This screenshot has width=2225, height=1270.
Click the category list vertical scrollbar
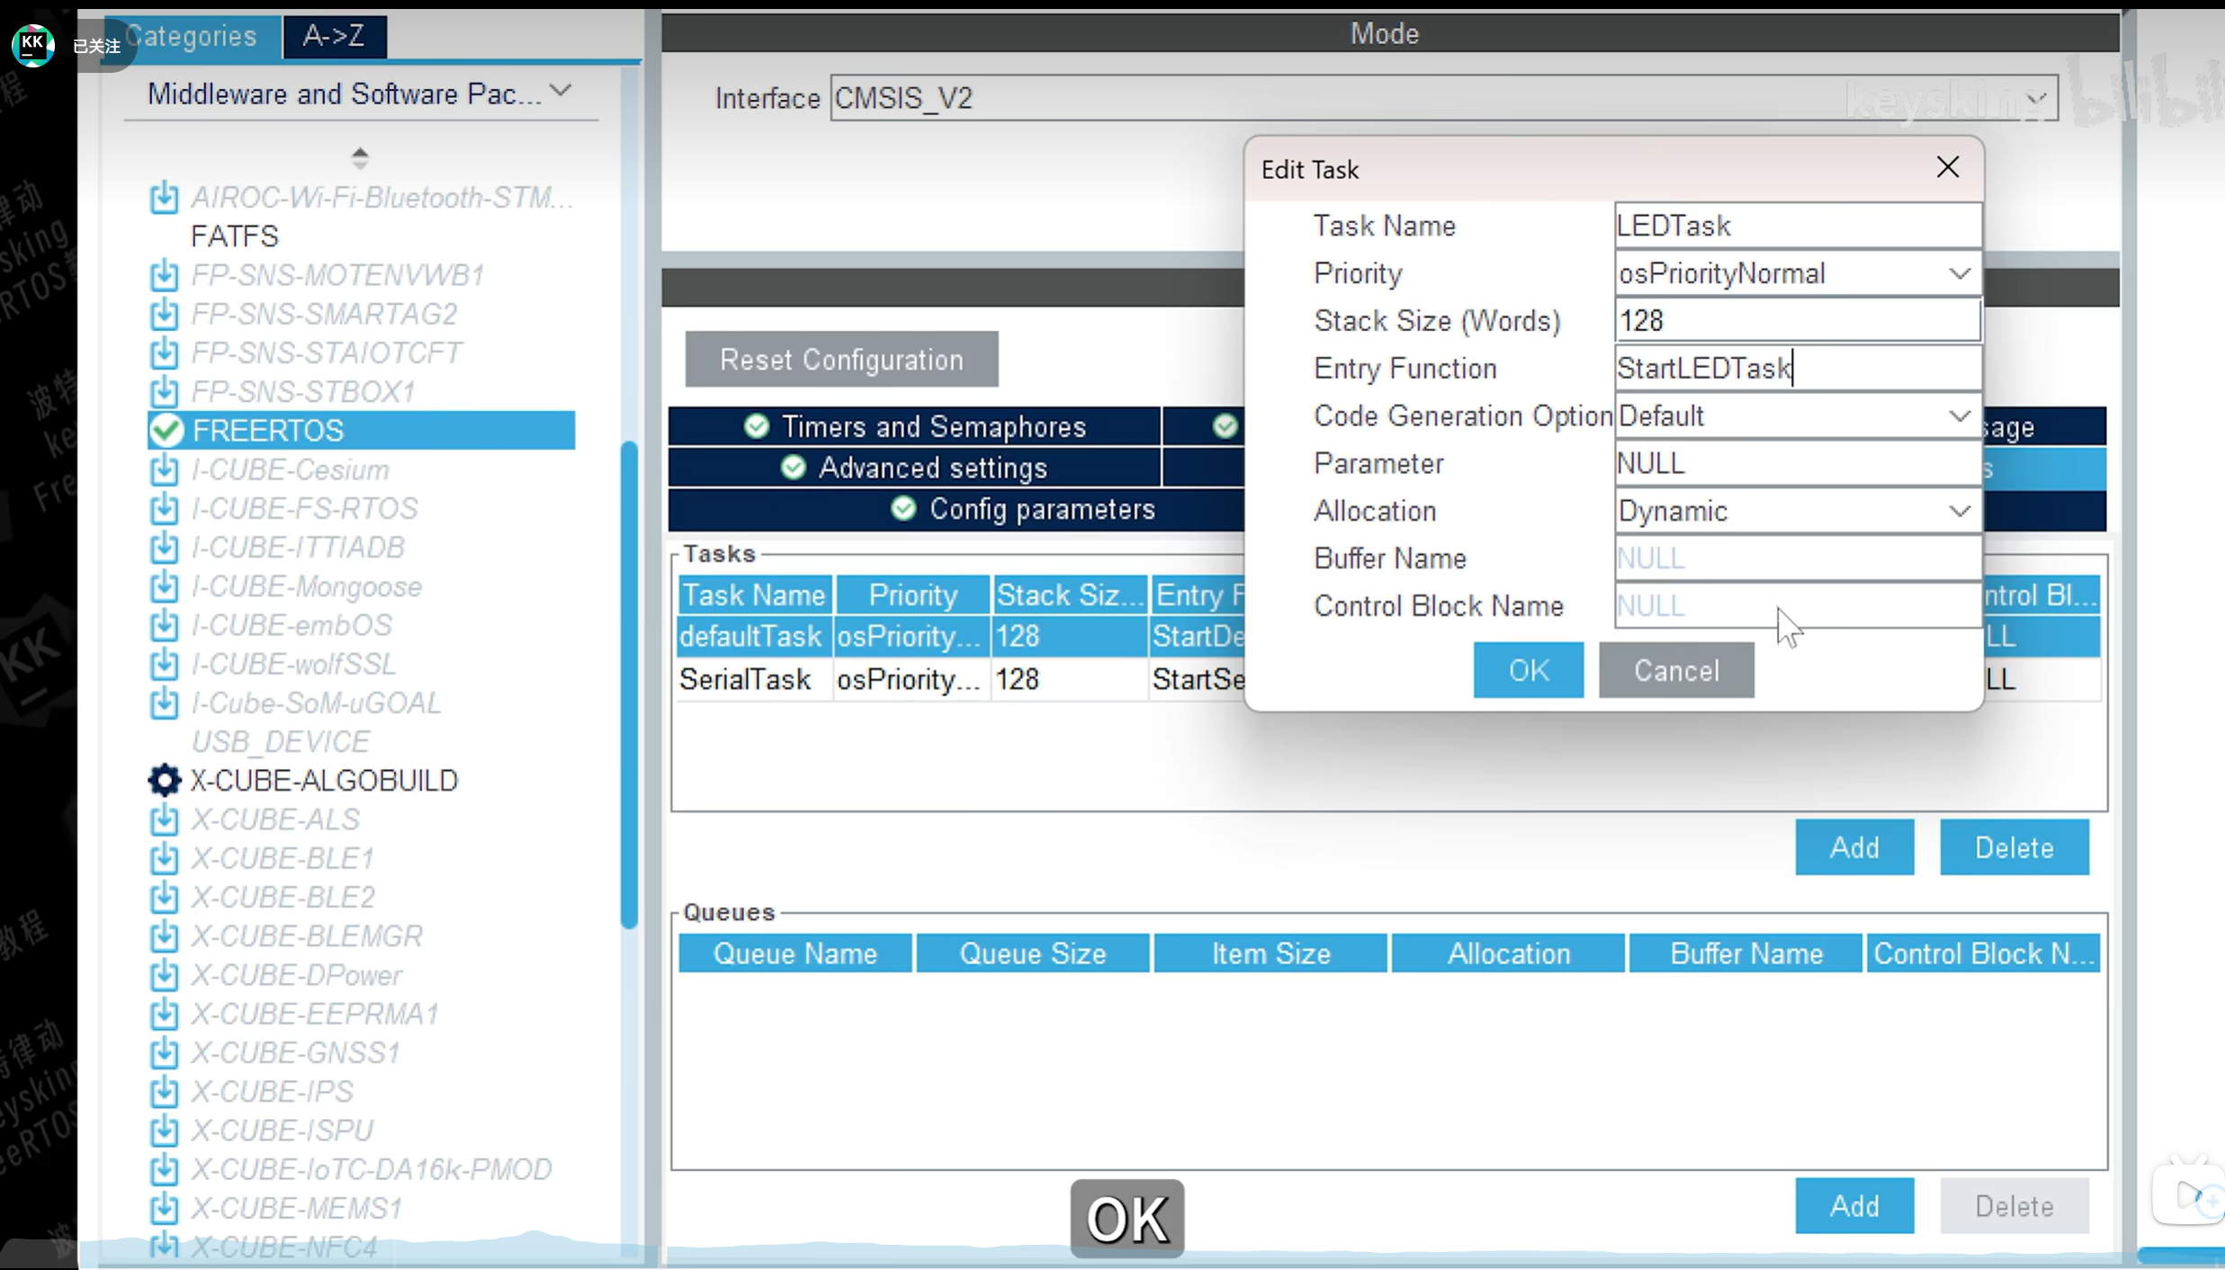point(629,684)
